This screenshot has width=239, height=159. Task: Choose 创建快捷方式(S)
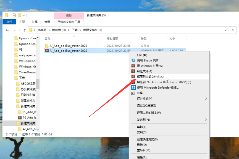(x=169, y=139)
